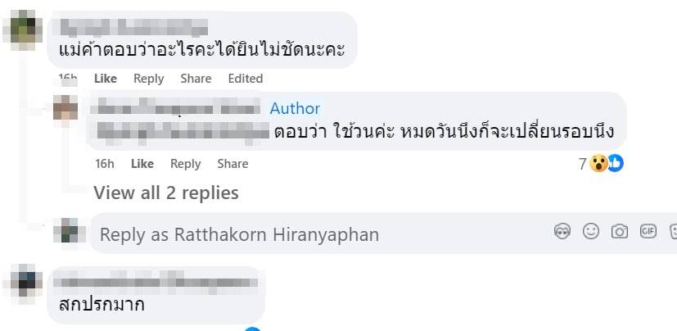The image size is (677, 331).
Task: Open the emoji picker smiley icon
Action: tap(591, 232)
